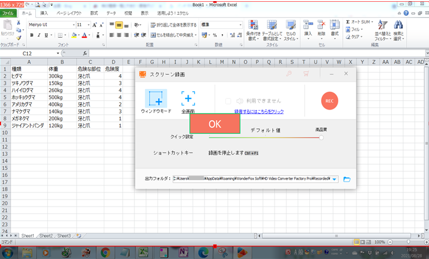
Task: Open 並べ替えとフィルター sort and filter icon
Action: [x=382, y=25]
